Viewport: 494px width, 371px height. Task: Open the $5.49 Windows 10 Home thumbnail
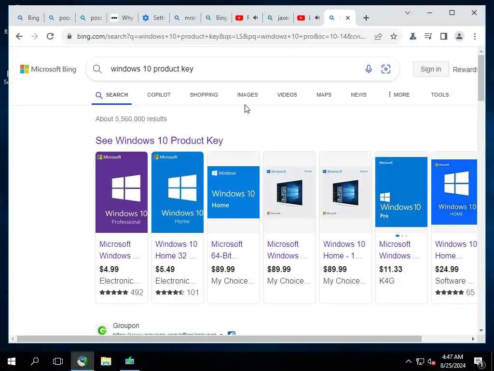pyautogui.click(x=178, y=192)
